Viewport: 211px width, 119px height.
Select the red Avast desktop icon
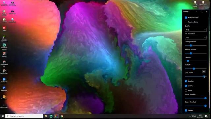4,29
